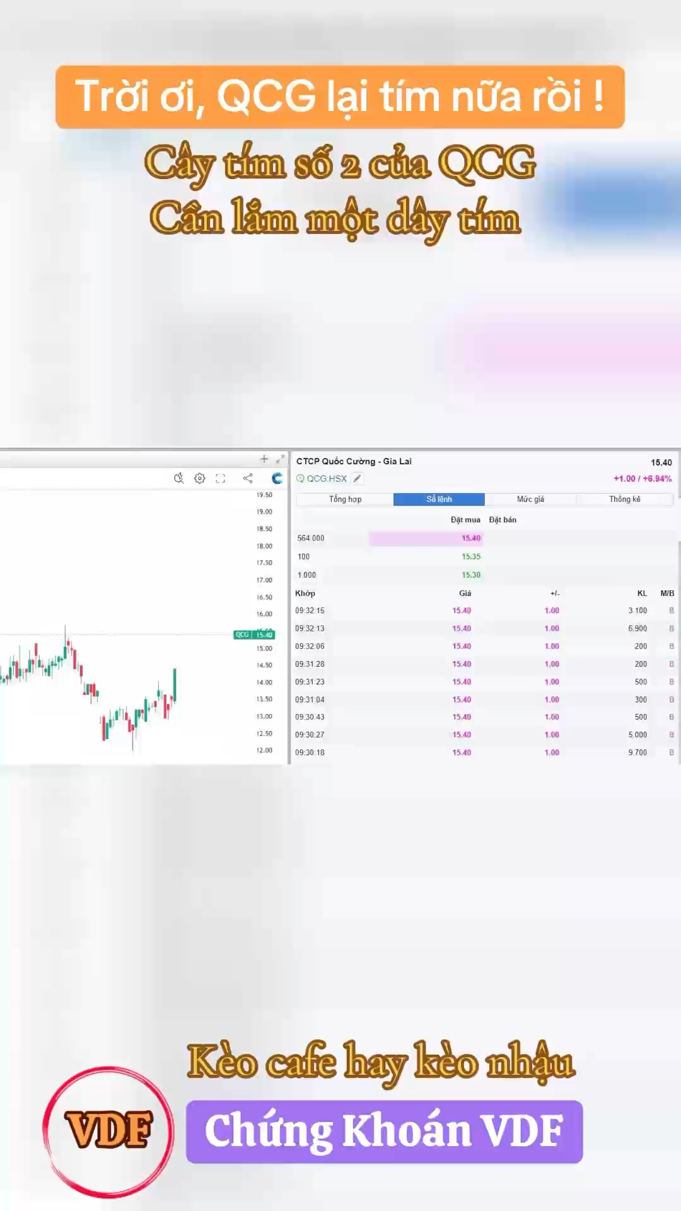Screen dimensions: 681x1211
Task: Add new panel with plus icon
Action: tap(264, 459)
